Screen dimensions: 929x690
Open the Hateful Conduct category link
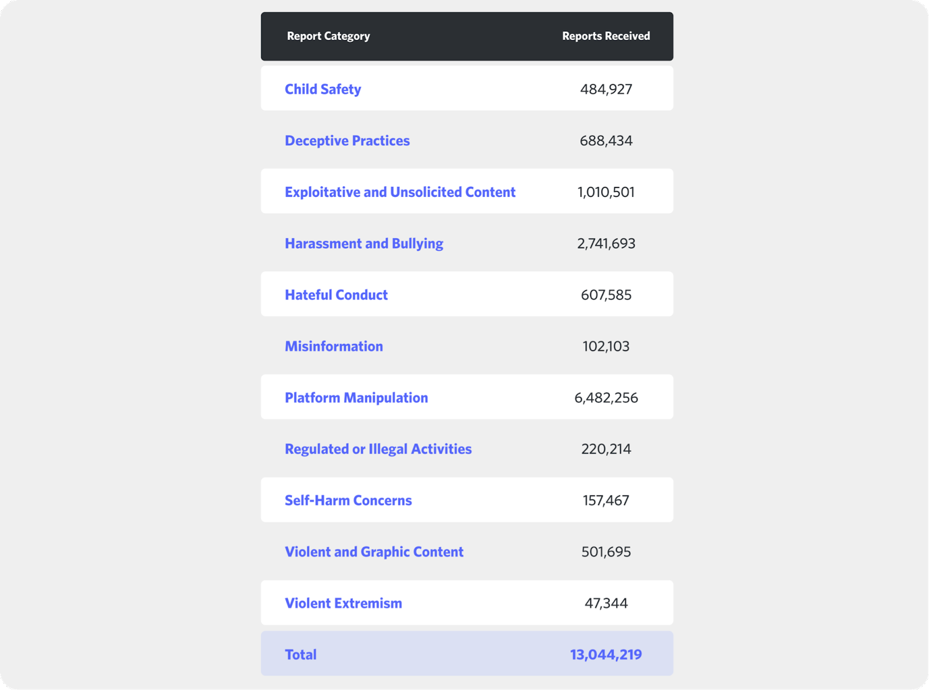tap(336, 294)
